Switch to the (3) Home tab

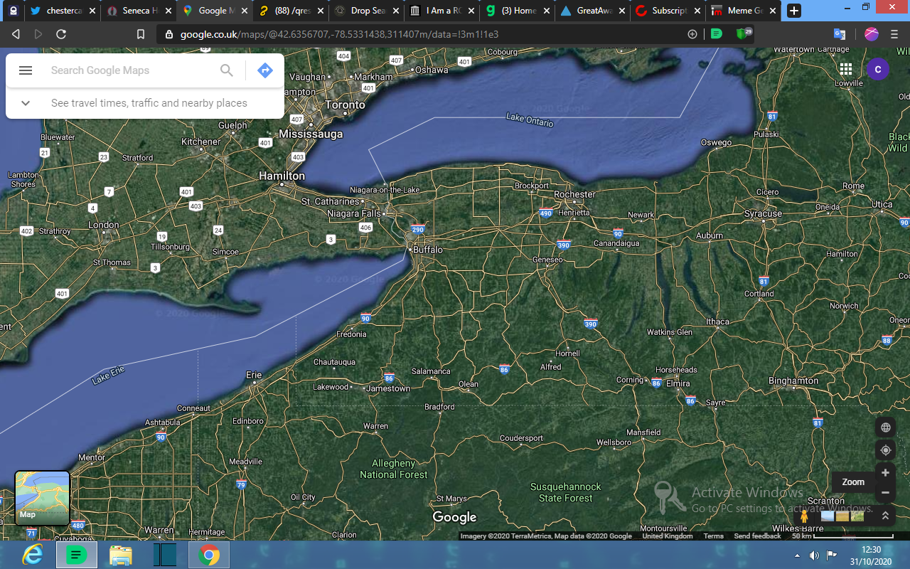[x=519, y=11]
